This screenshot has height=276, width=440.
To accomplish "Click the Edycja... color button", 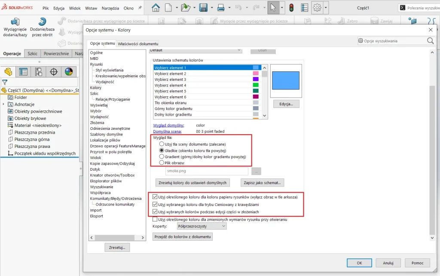I will [286, 104].
